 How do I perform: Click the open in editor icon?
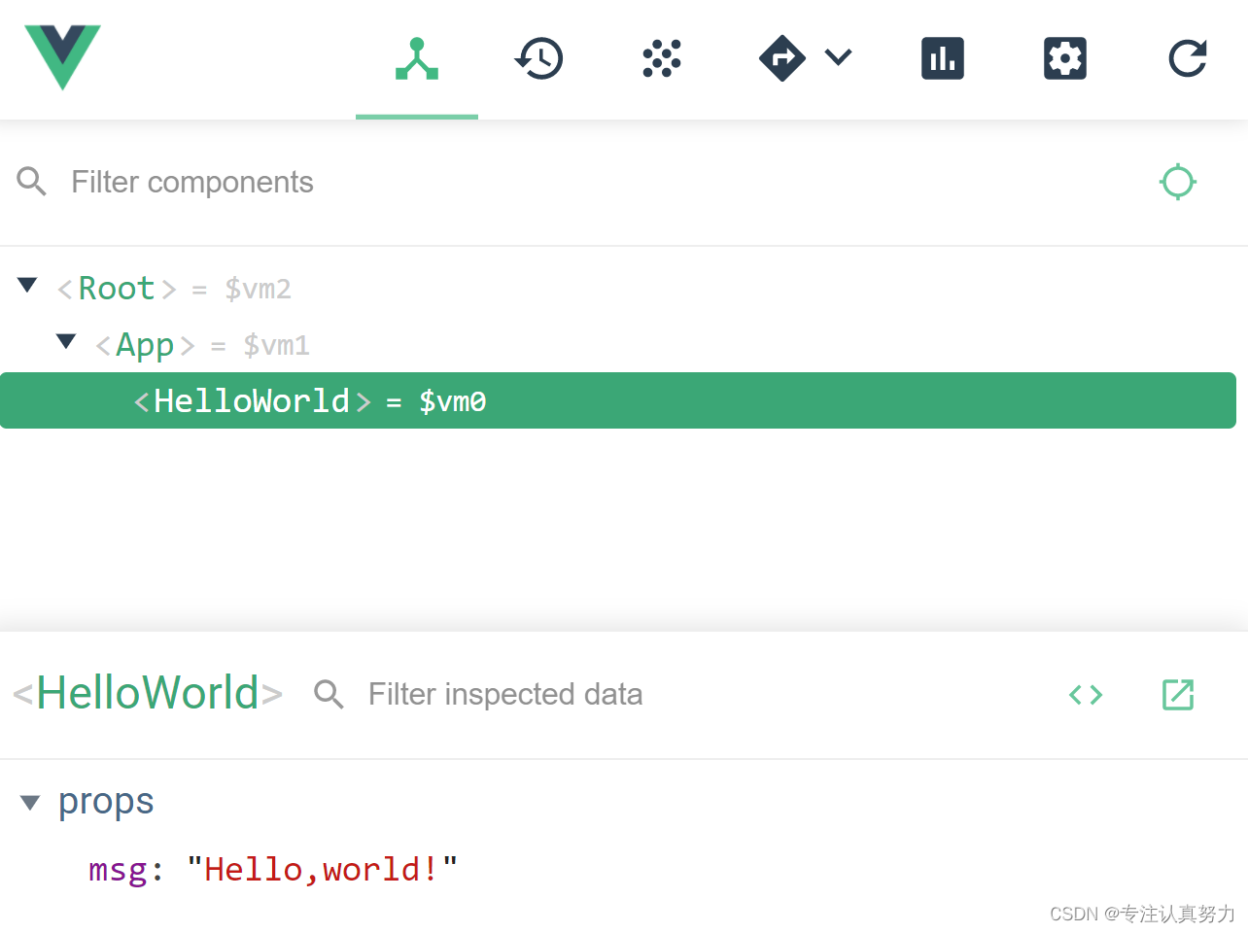click(1178, 695)
